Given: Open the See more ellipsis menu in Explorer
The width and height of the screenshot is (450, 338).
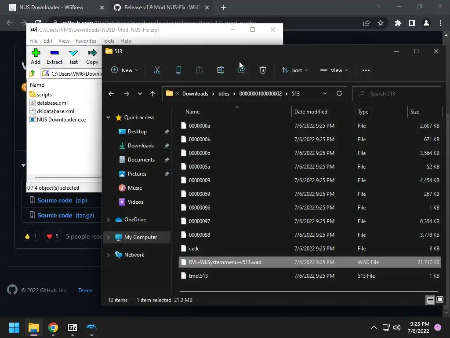Looking at the screenshot, I should (x=366, y=70).
